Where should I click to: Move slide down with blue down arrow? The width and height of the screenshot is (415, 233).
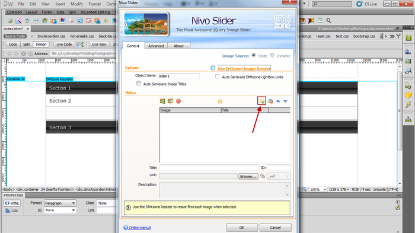point(285,101)
